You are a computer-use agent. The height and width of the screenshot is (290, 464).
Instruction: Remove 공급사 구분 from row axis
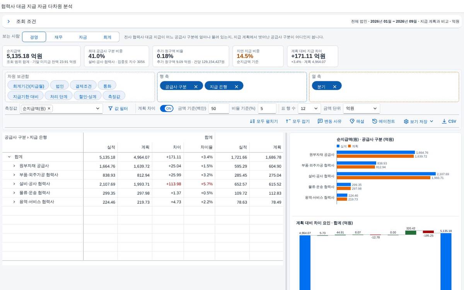tap(196, 87)
